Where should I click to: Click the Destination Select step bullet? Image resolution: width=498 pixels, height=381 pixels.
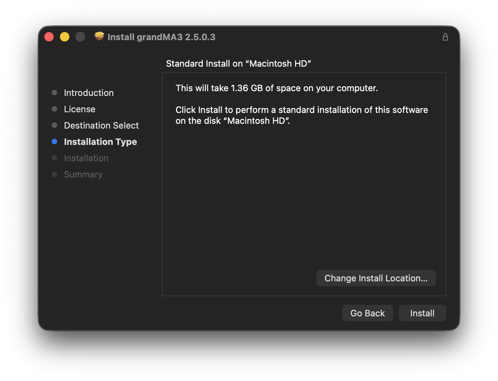click(x=54, y=125)
